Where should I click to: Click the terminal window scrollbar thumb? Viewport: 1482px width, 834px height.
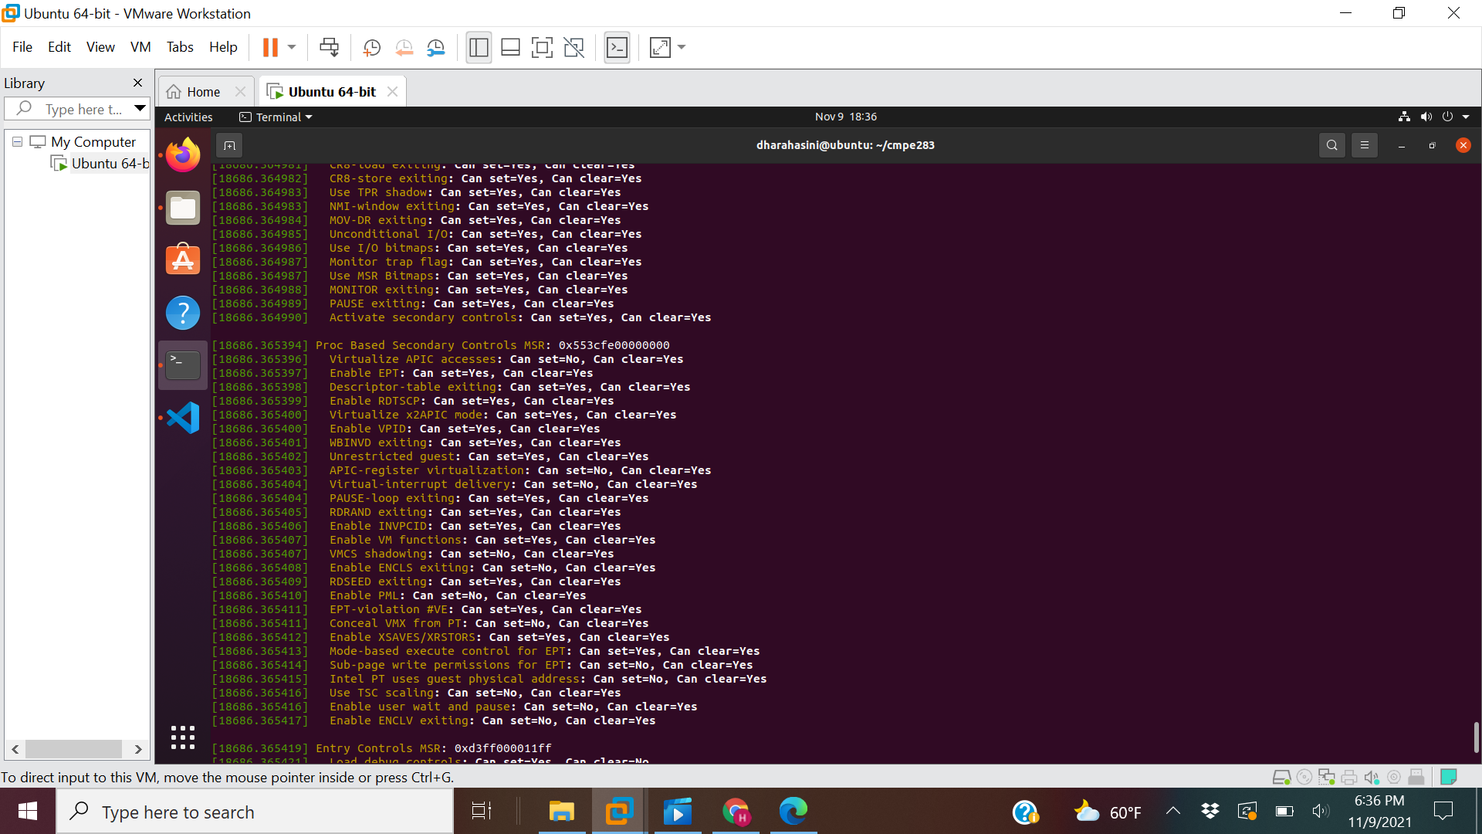[1476, 737]
